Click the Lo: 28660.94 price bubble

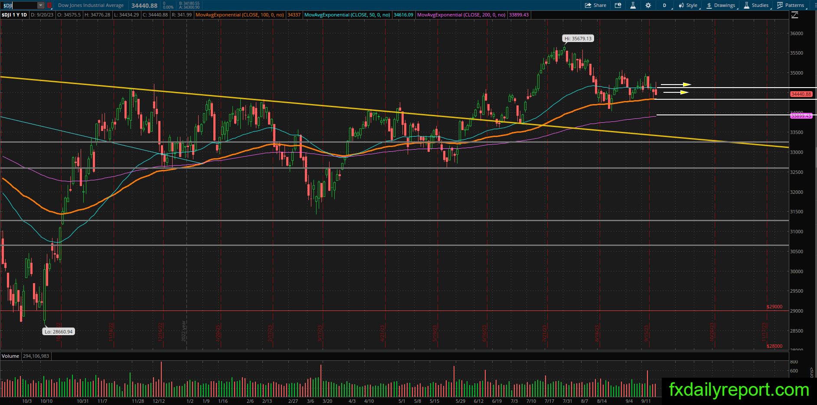(59, 332)
